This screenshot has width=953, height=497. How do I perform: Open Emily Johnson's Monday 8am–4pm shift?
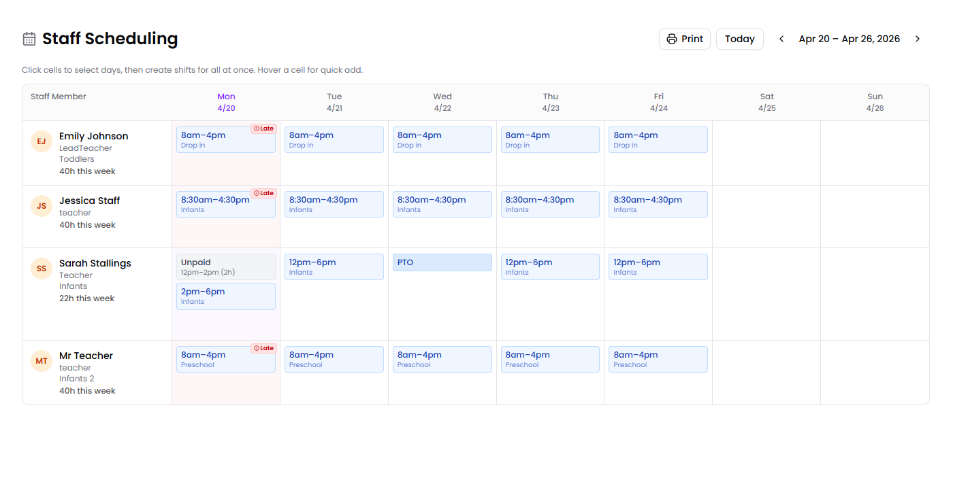coord(226,139)
